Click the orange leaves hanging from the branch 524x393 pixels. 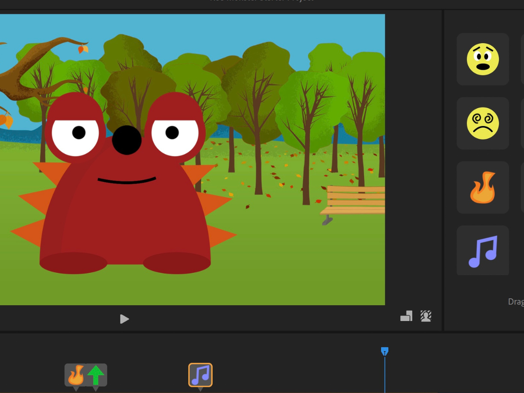pyautogui.click(x=83, y=49)
